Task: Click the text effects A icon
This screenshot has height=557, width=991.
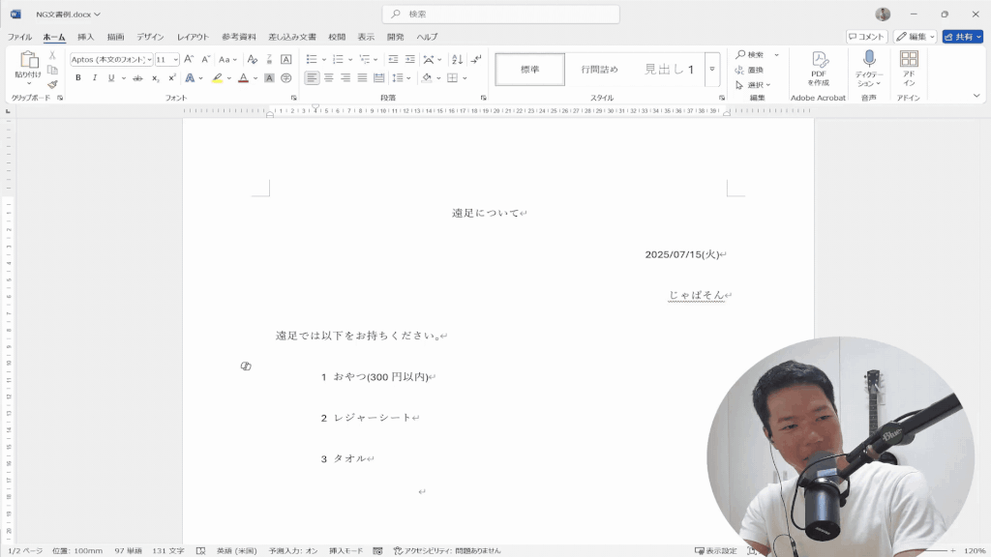Action: point(190,78)
